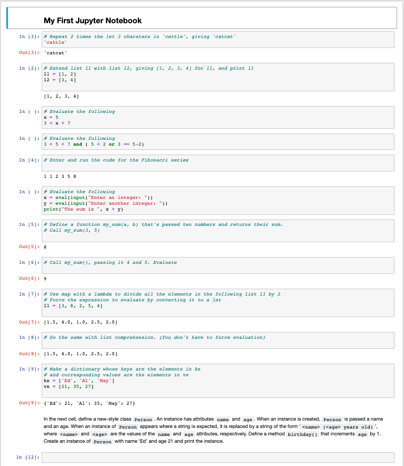Viewport: 404px width, 466px height.
Task: Click the Out[5] result 8
Action: pyautogui.click(x=45, y=247)
